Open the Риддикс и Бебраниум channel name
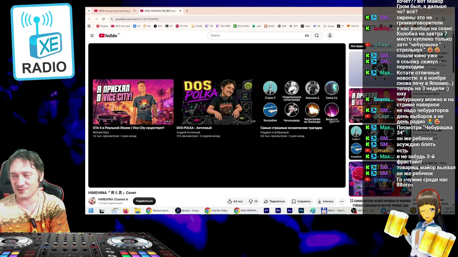This screenshot has height=257, width=458. pyautogui.click(x=274, y=132)
